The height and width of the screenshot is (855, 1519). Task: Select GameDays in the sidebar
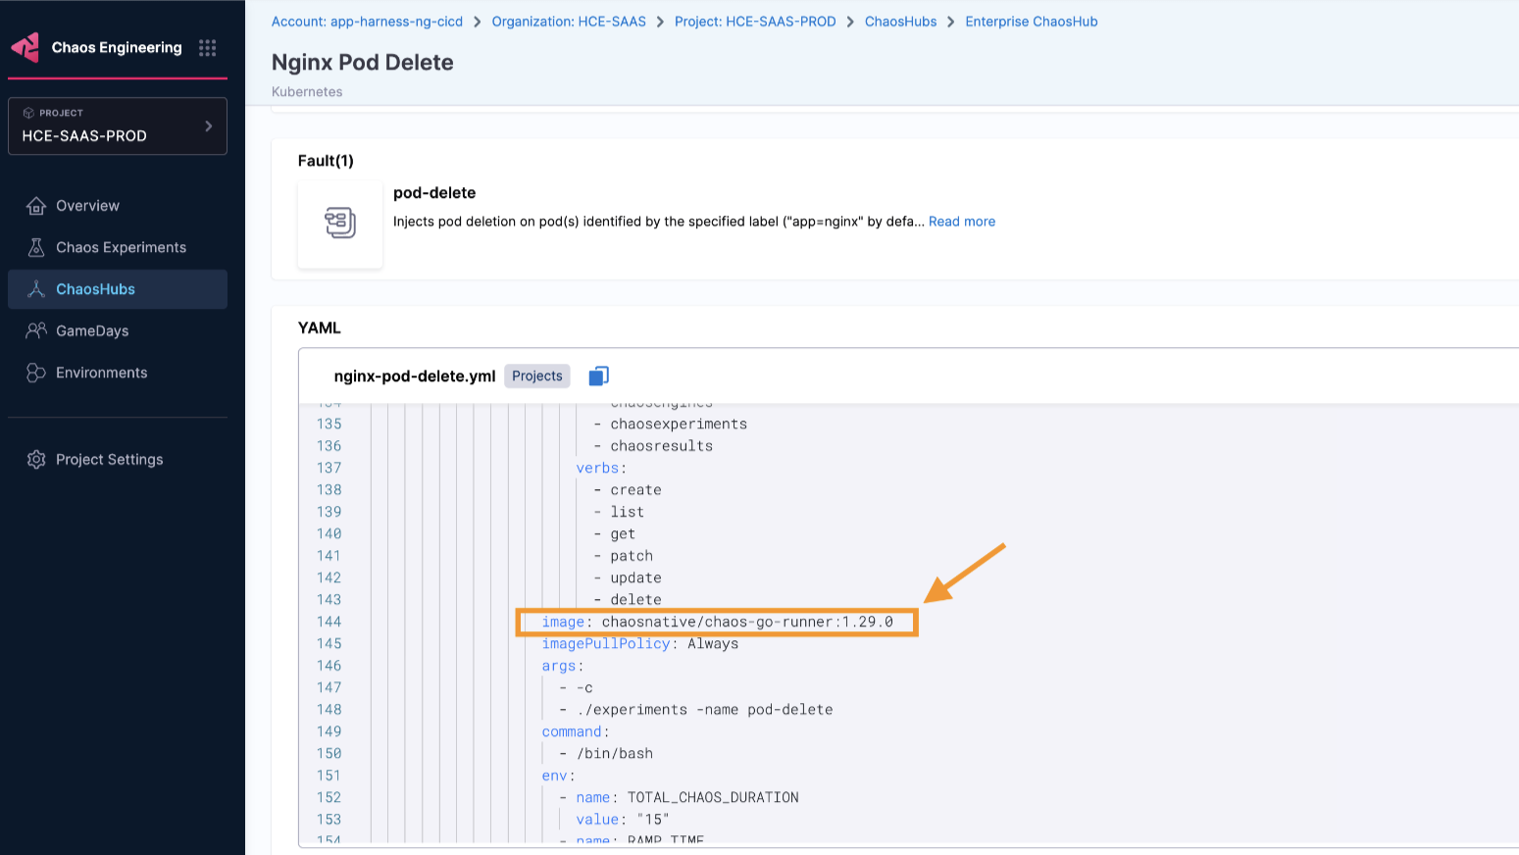coord(92,331)
